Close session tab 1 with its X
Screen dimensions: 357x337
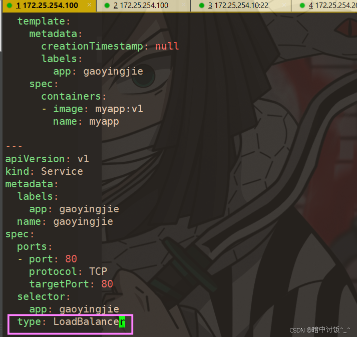pos(90,5)
